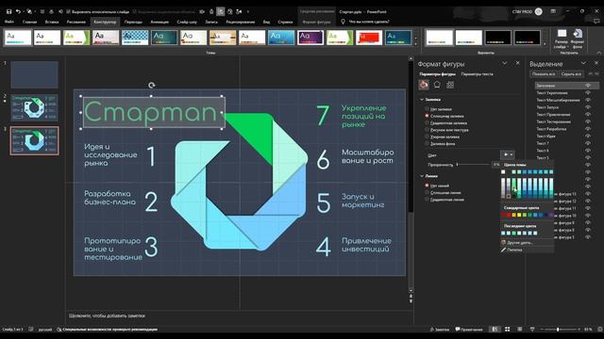
Task: Select Slide background fill radio button
Action: coord(427,144)
